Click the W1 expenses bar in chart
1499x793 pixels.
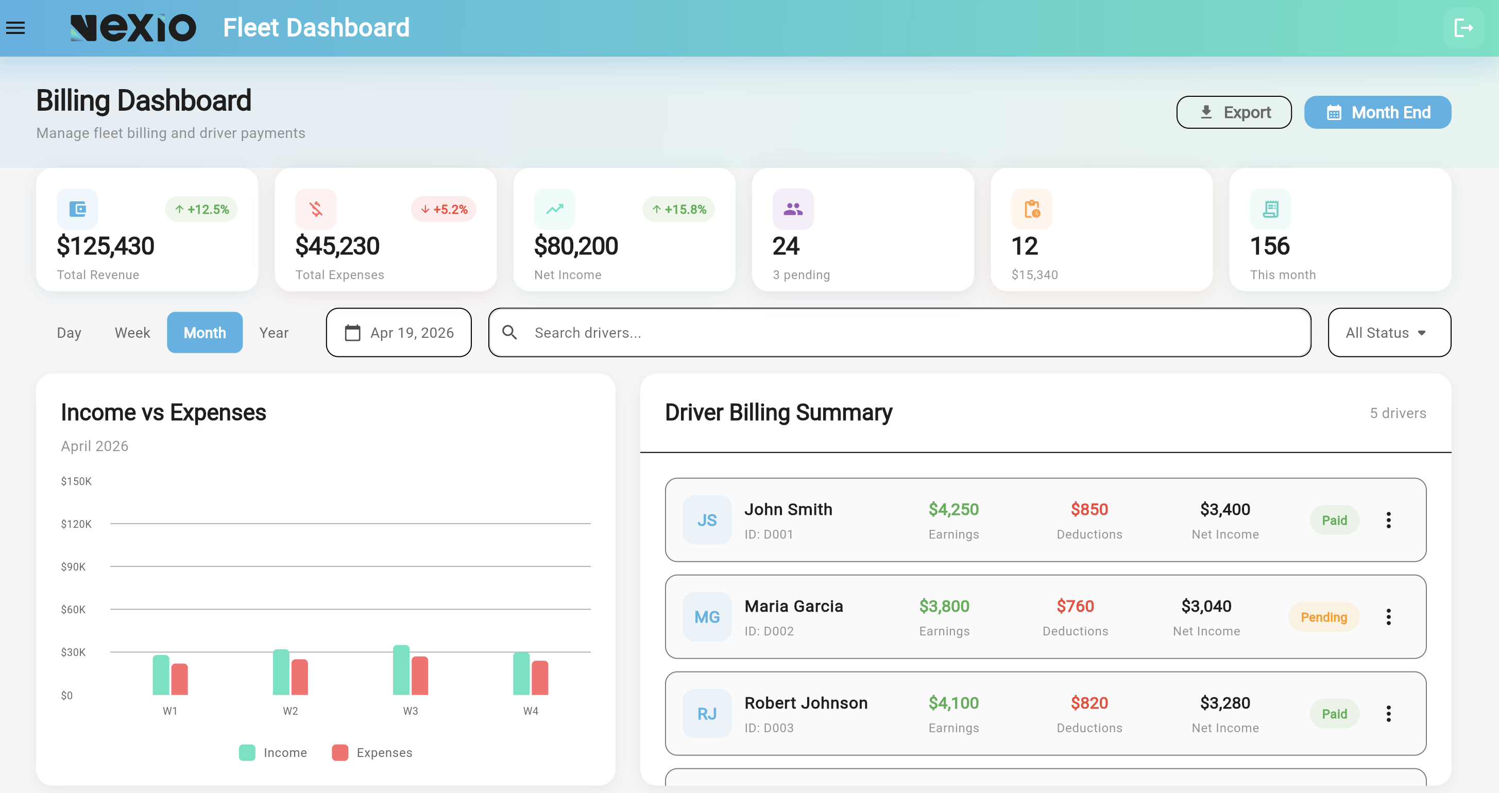[x=180, y=680]
